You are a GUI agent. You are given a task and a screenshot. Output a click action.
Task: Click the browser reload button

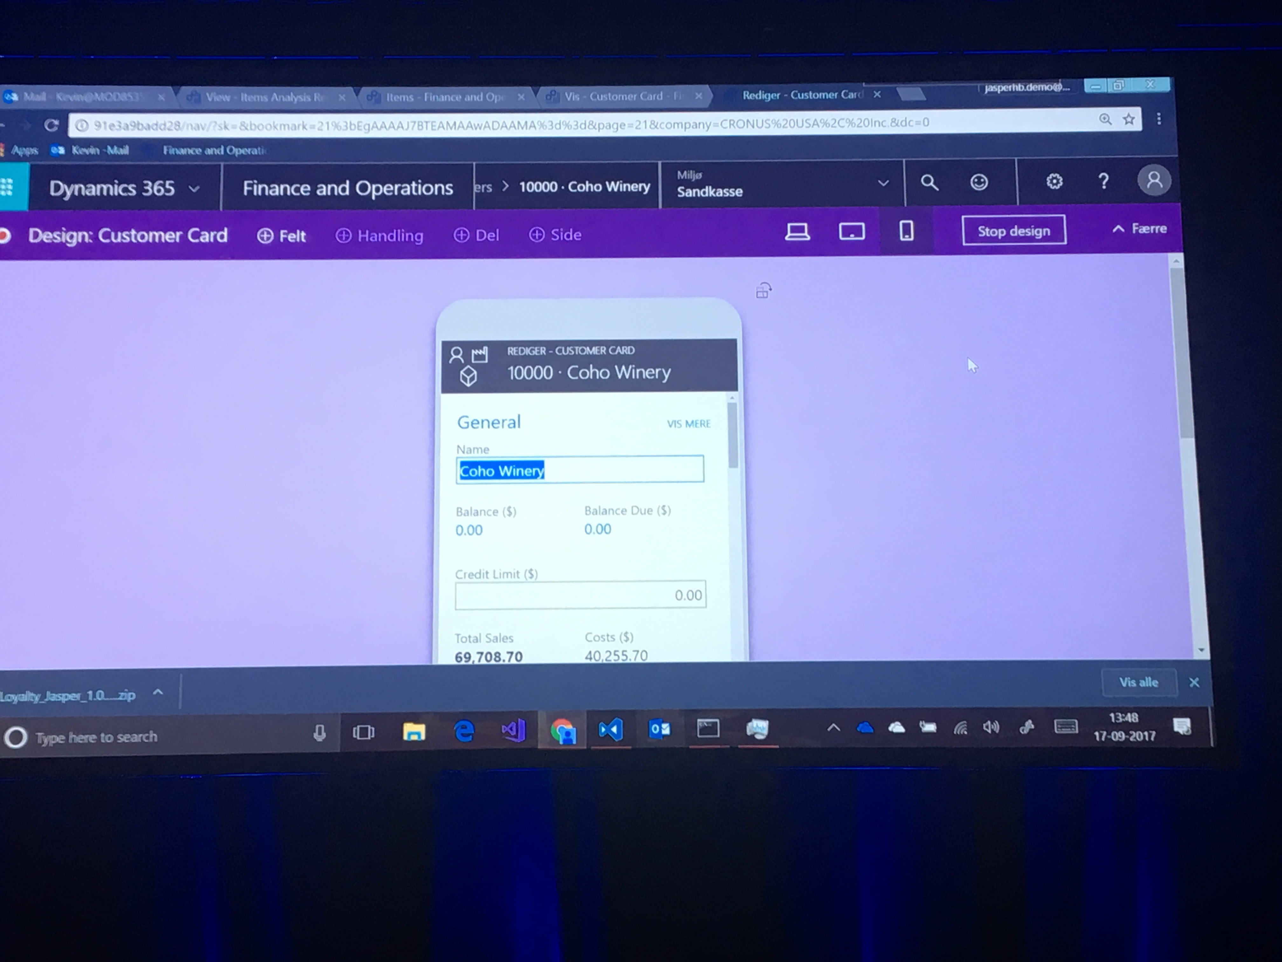pyautogui.click(x=51, y=125)
